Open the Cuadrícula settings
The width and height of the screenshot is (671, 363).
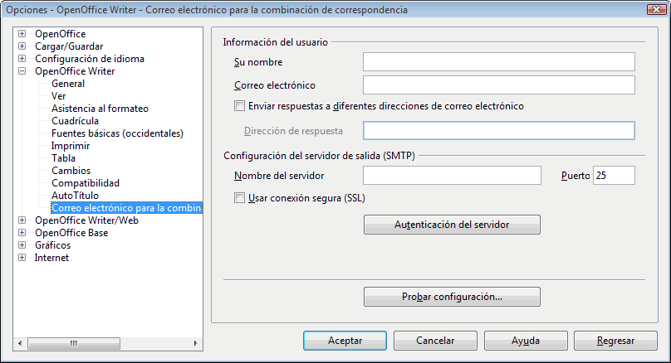75,121
